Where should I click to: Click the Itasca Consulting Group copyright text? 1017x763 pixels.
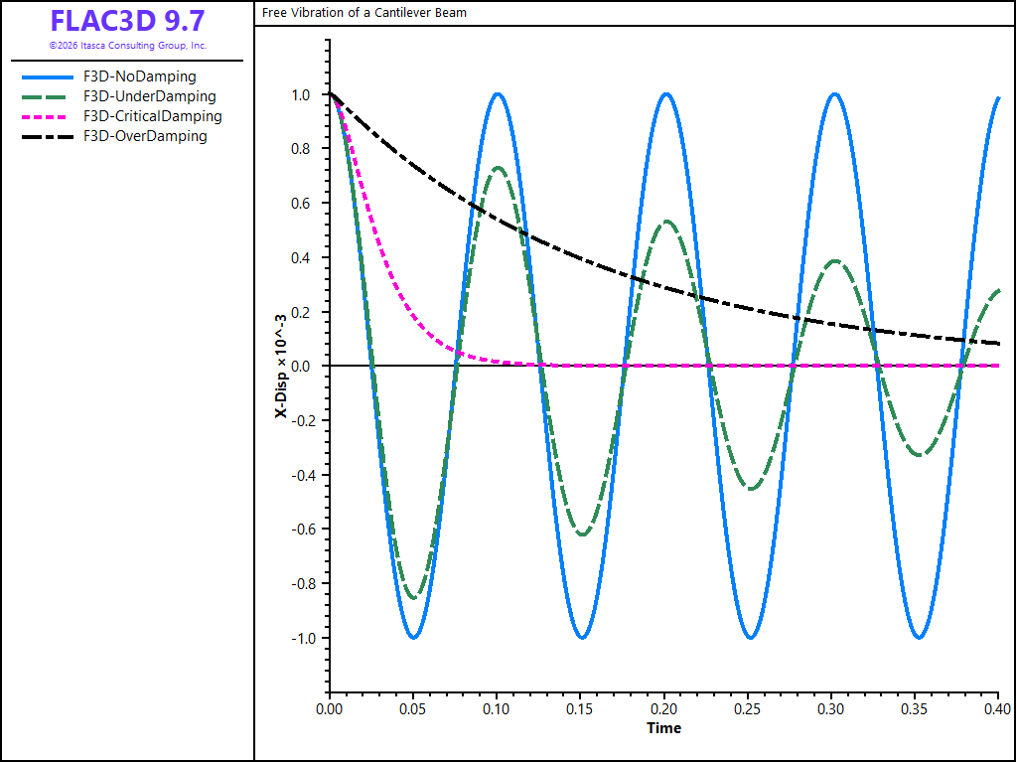tap(128, 46)
